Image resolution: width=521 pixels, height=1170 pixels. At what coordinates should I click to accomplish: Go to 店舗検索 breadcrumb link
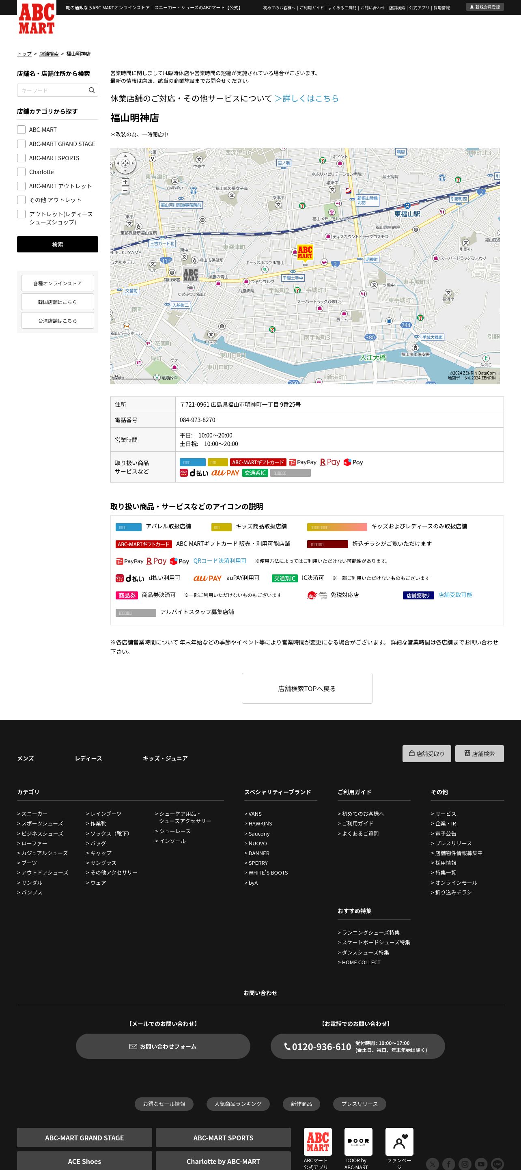coord(49,54)
